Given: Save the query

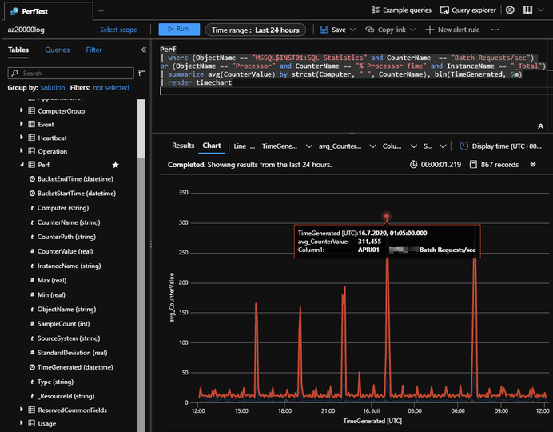Looking at the screenshot, I should [x=333, y=30].
